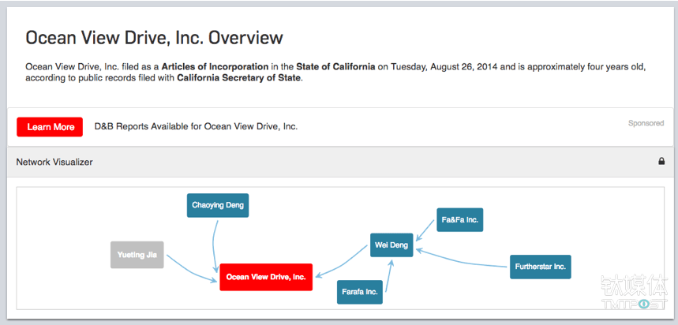Viewport: 678px width, 325px height.
Task: Click the Network Visualizer panel title
Action: click(x=54, y=162)
